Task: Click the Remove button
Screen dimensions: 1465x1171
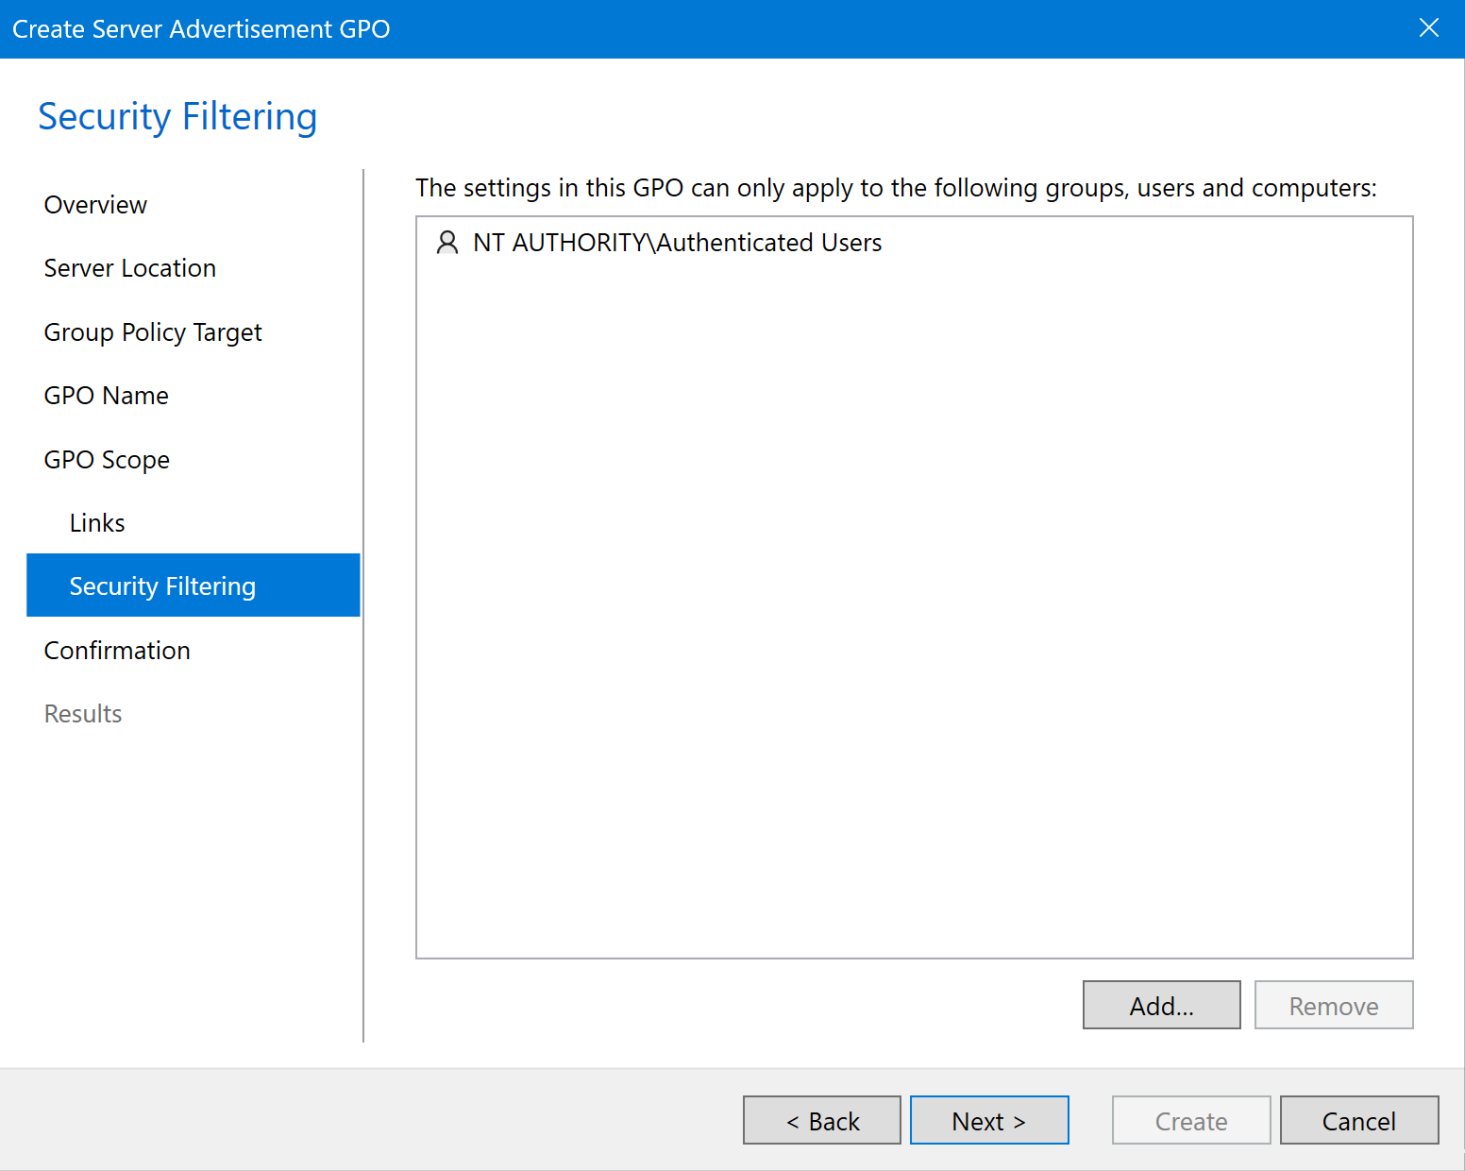Action: tap(1333, 1006)
